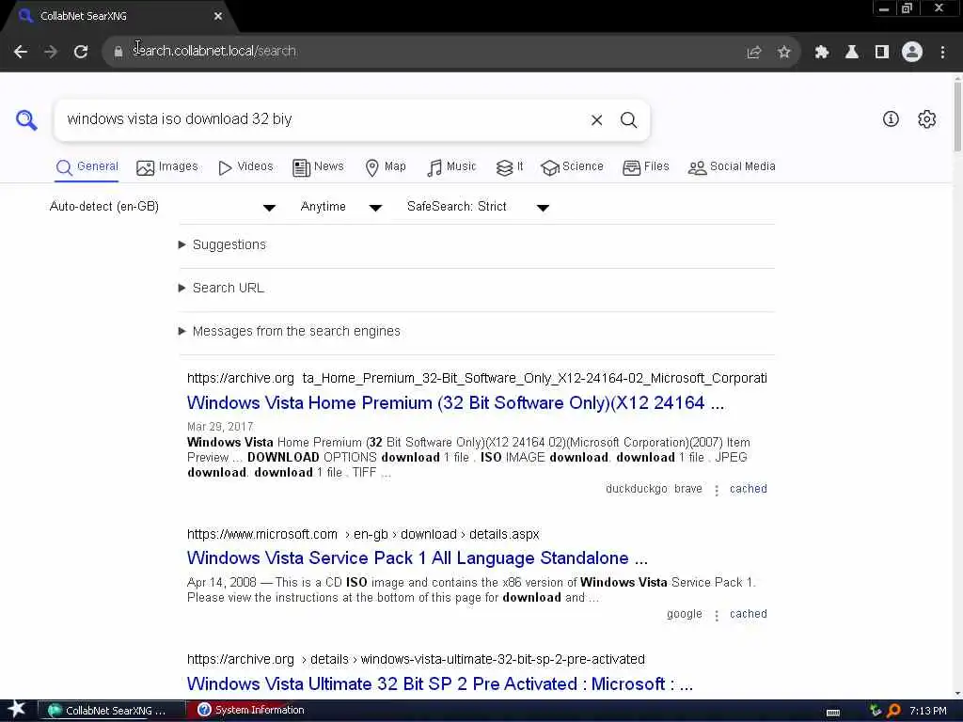Click the browser forward arrow
Screen dimensions: 963x722
point(51,52)
